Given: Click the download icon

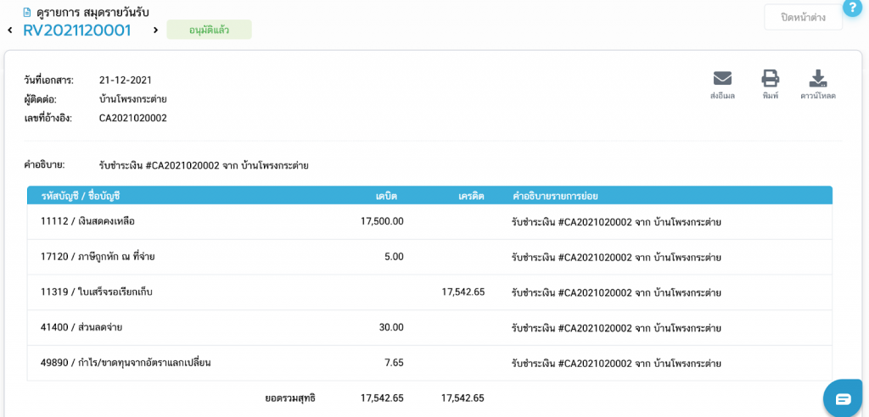Looking at the screenshot, I should (x=817, y=79).
